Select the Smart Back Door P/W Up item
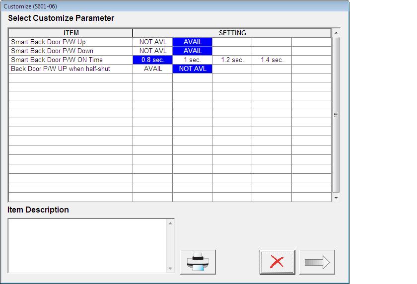This screenshot has width=417, height=284. [x=70, y=42]
